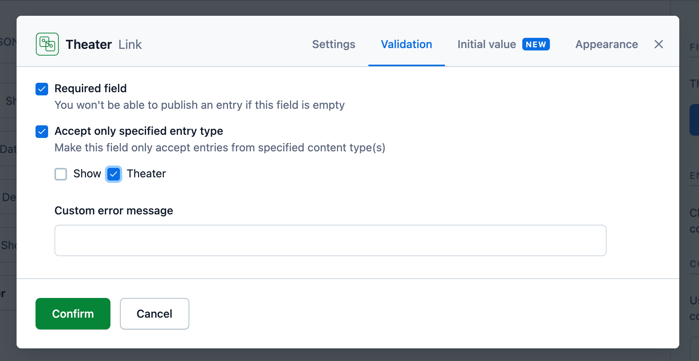The image size is (699, 361).
Task: Toggle Accept only specified entry type checkbox
Action: pos(42,132)
